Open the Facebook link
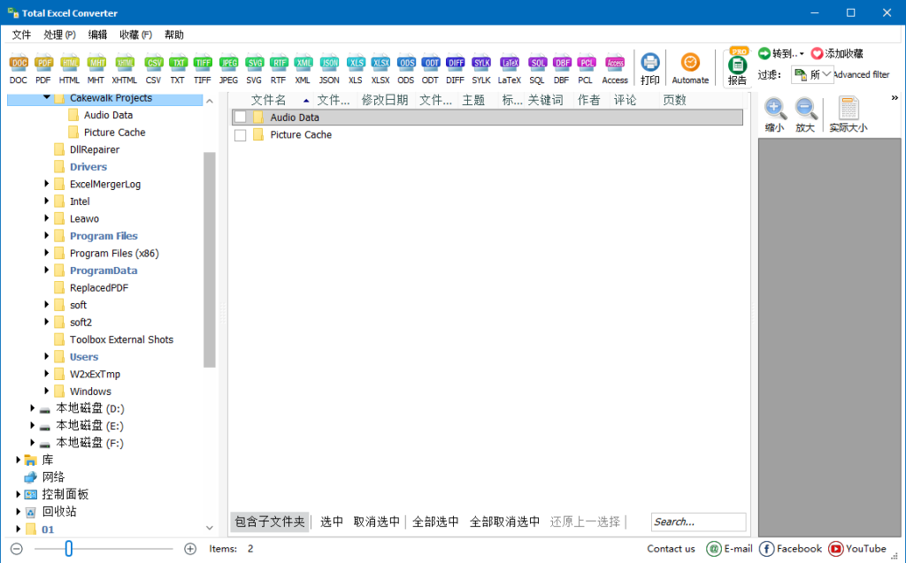This screenshot has width=906, height=563. (x=790, y=549)
